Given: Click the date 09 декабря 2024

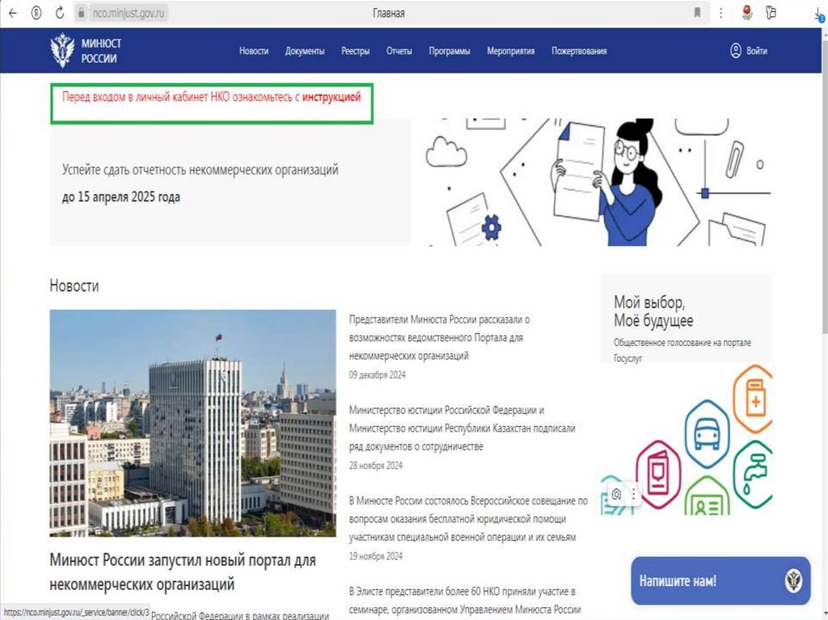Looking at the screenshot, I should coord(377,375).
